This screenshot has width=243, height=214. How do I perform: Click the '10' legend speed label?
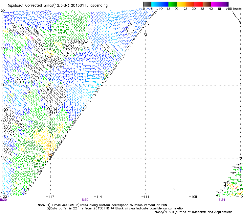pos(161,9)
